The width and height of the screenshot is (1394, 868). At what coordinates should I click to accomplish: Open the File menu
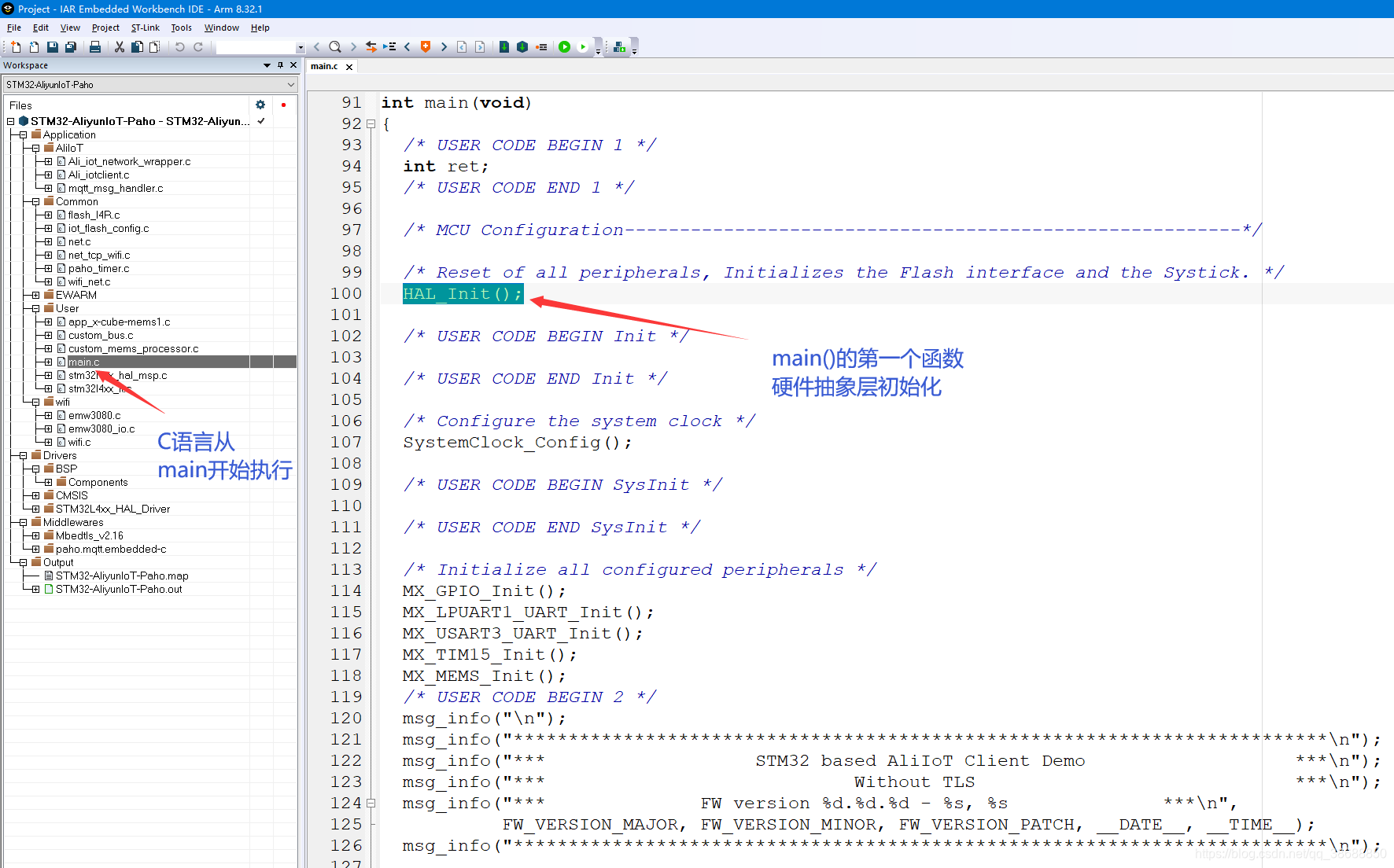[14, 28]
